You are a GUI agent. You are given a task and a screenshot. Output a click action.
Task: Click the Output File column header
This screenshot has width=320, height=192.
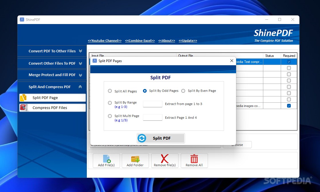tap(220, 55)
